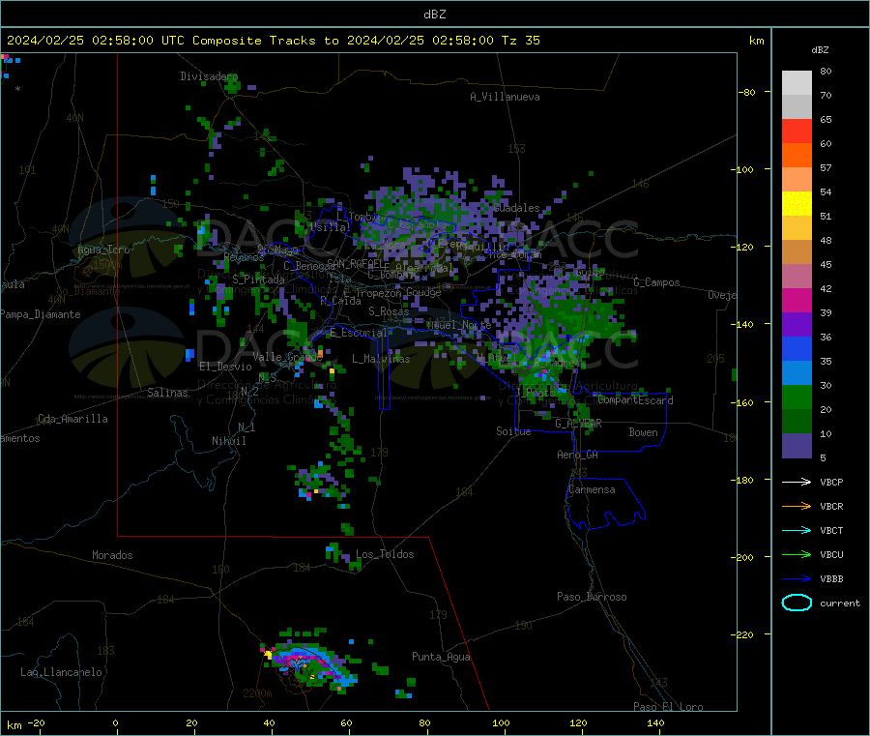Click the 'SAN_RAFAEL' map label
The image size is (870, 736).
355,263
